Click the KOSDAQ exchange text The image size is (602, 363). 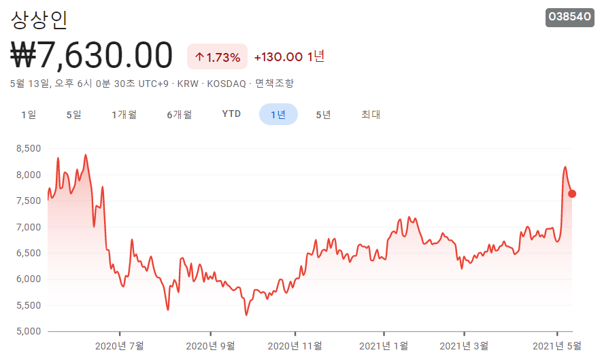[227, 84]
